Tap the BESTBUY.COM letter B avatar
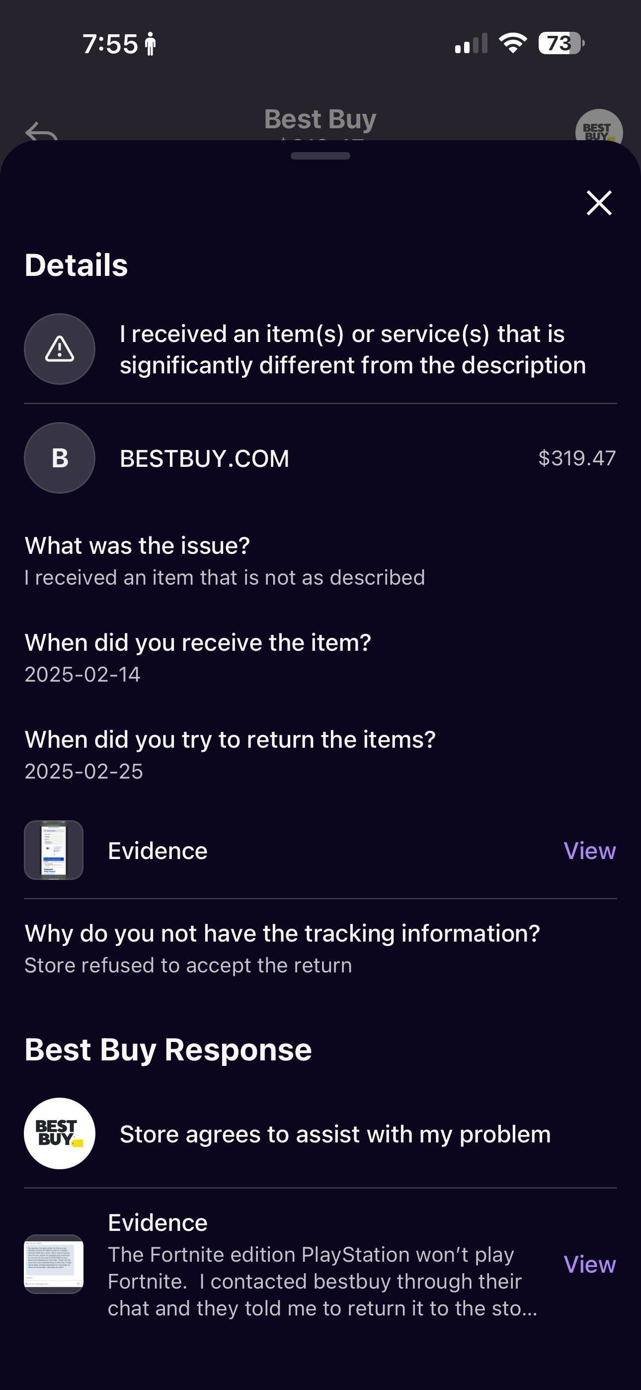641x1390 pixels. pyautogui.click(x=59, y=457)
